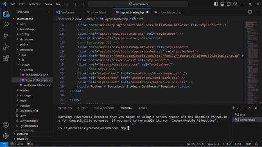The width and height of the screenshot is (262, 147).
Task: Expand the app folder
Action: click(x=33, y=24)
